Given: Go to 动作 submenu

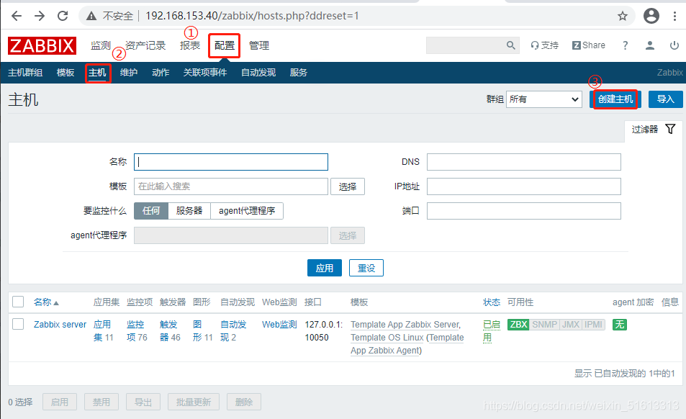Looking at the screenshot, I should click(x=161, y=73).
